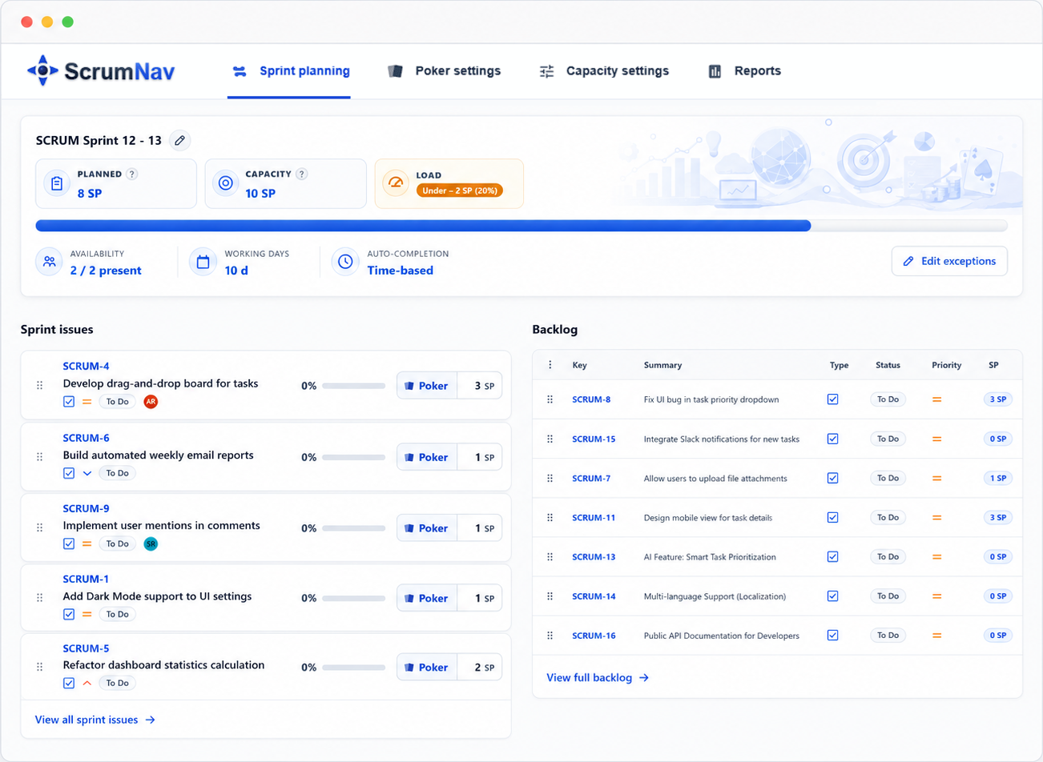Click type checkbox in SCRUM-16 backlog row

point(833,636)
